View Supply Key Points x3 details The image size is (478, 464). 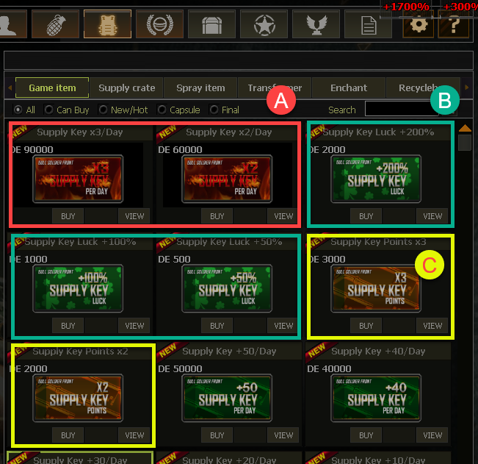pyautogui.click(x=432, y=326)
